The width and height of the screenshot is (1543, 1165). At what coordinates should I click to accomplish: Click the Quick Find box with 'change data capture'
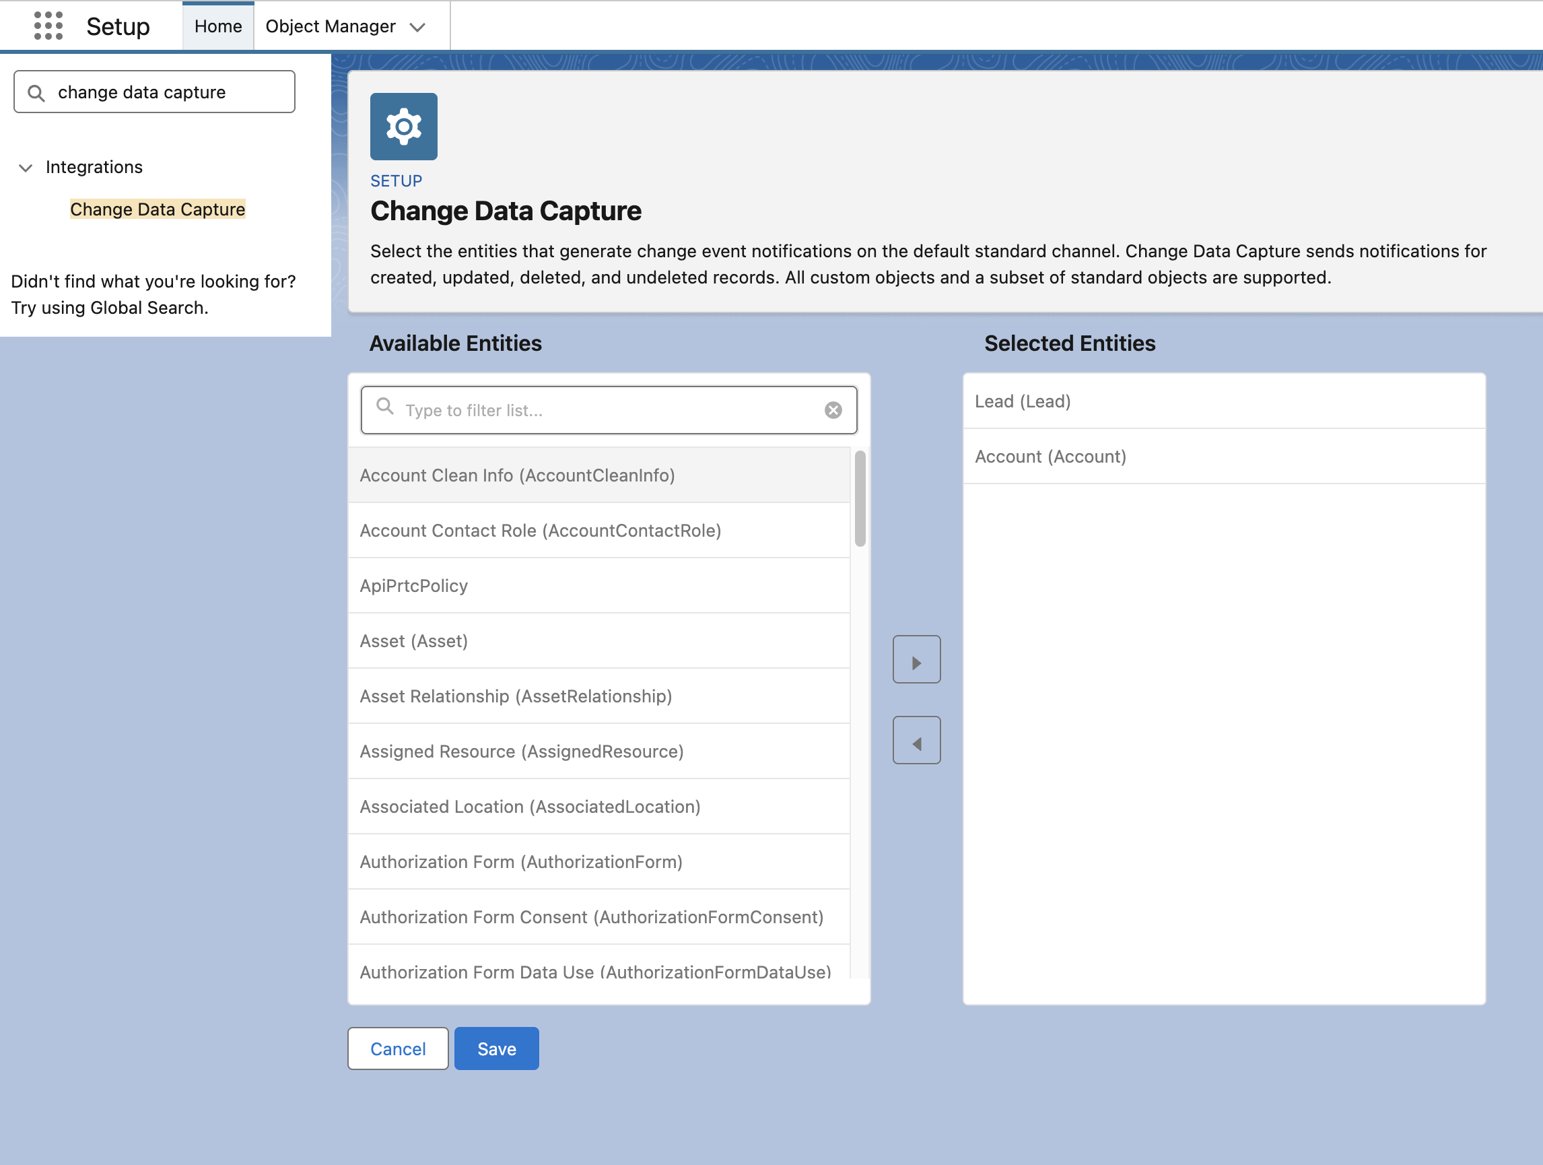pos(154,92)
